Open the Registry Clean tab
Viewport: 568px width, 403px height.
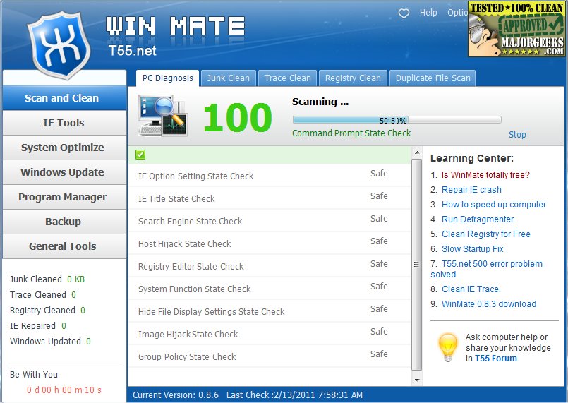[x=353, y=78]
